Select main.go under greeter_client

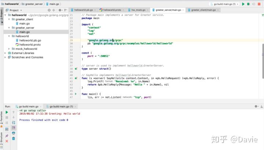tap(25, 23)
